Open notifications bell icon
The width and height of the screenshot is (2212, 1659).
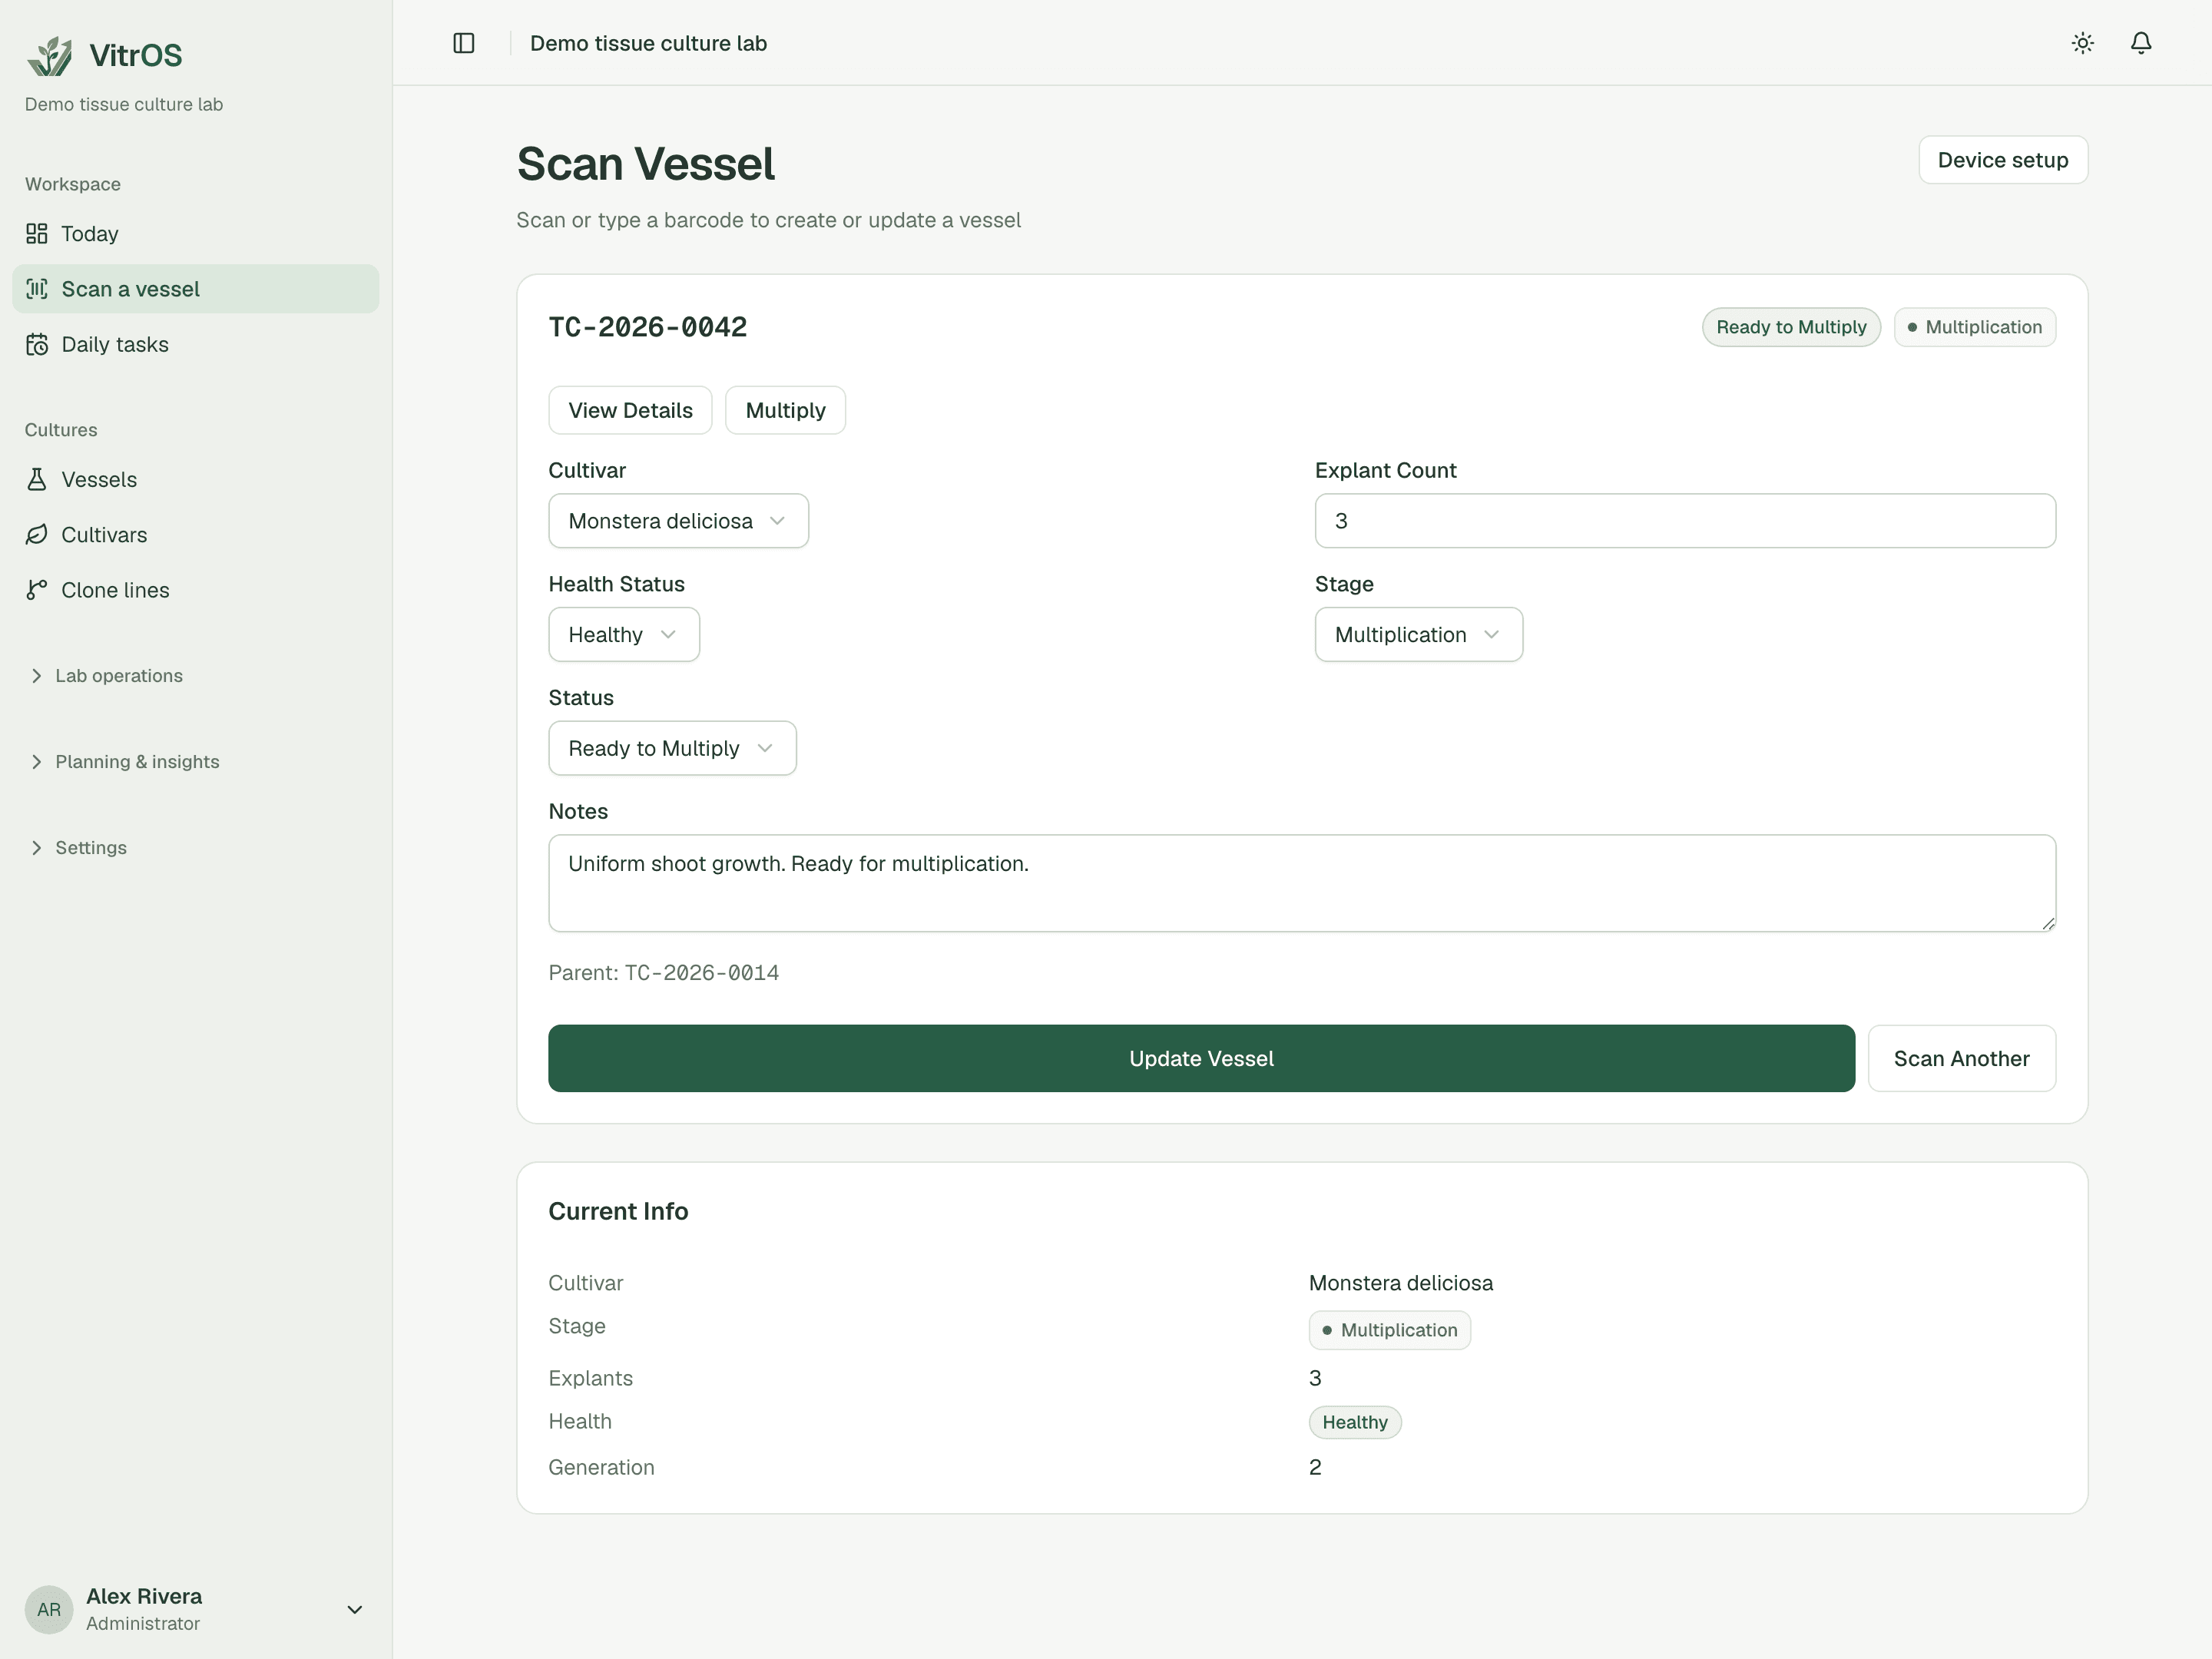click(2141, 43)
